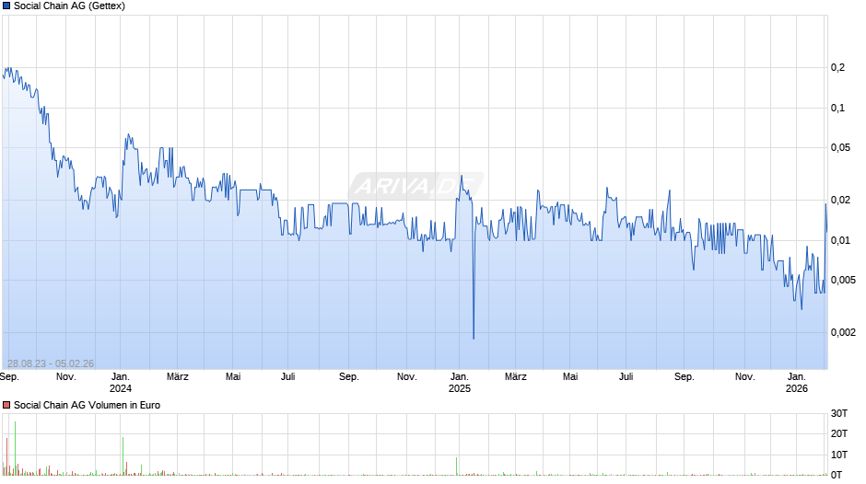This screenshot has height=484, width=866.
Task: Click the 0,1 price axis label
Action: pos(837,108)
